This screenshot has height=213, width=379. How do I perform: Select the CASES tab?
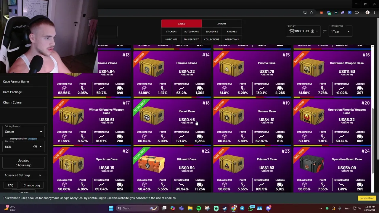click(182, 24)
